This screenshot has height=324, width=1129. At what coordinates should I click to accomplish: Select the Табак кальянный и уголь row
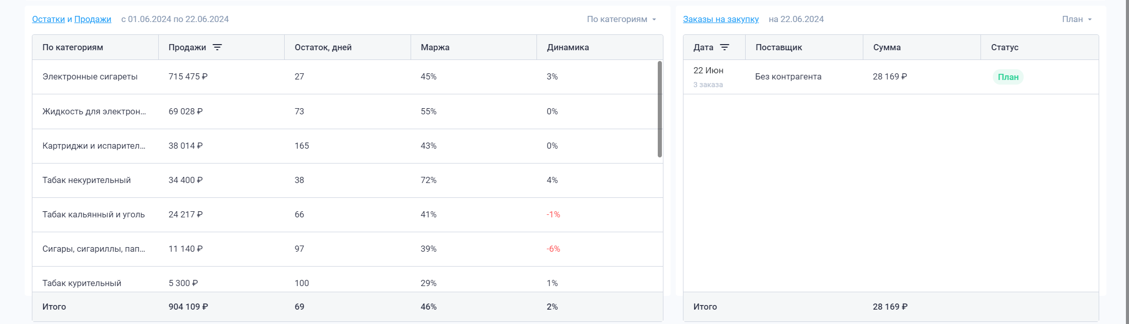click(94, 215)
